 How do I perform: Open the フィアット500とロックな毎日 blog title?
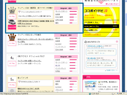click(x=29, y=35)
